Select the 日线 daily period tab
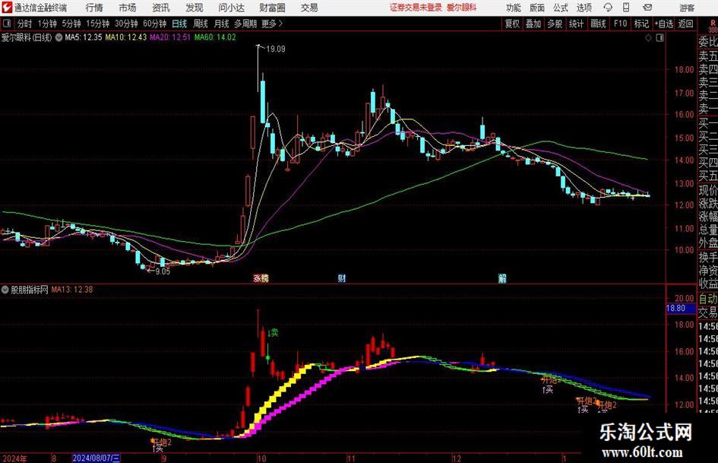This screenshot has height=463, width=718. coord(179,24)
